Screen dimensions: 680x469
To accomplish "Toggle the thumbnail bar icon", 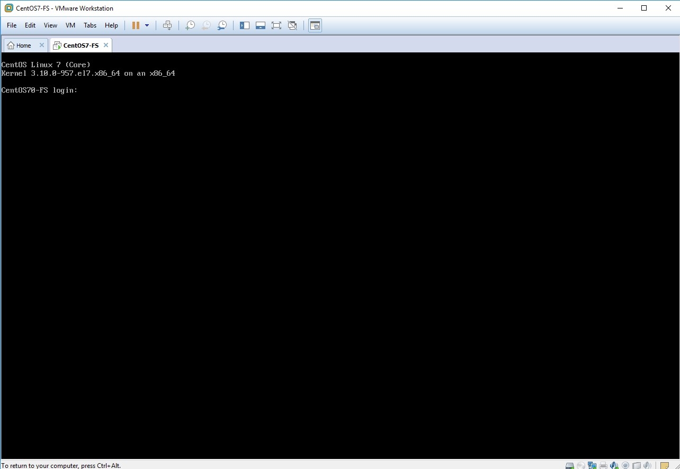I will [260, 25].
